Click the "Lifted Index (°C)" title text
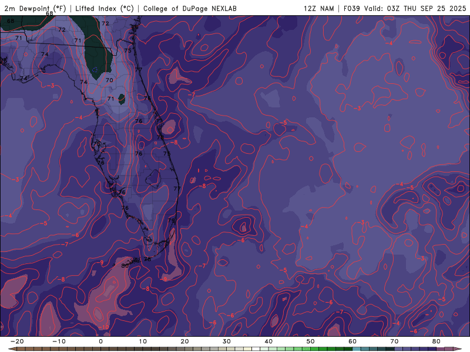Screen dimensions: 470x352 point(105,8)
